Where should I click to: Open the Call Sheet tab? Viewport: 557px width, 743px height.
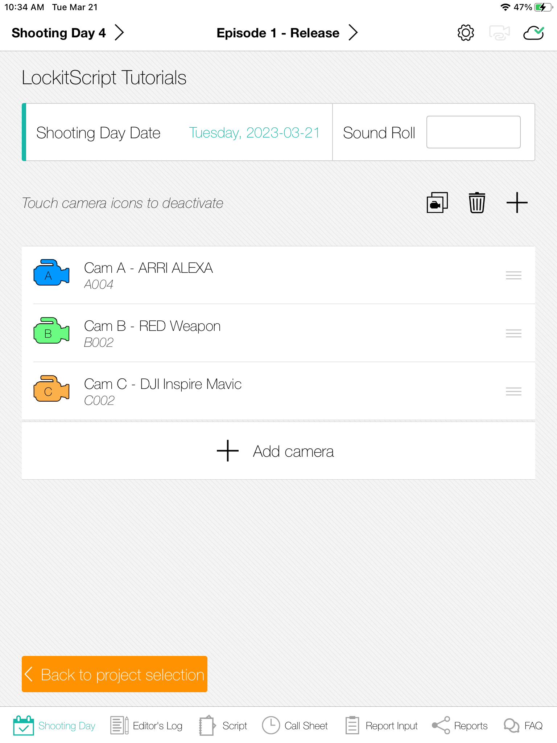(295, 726)
